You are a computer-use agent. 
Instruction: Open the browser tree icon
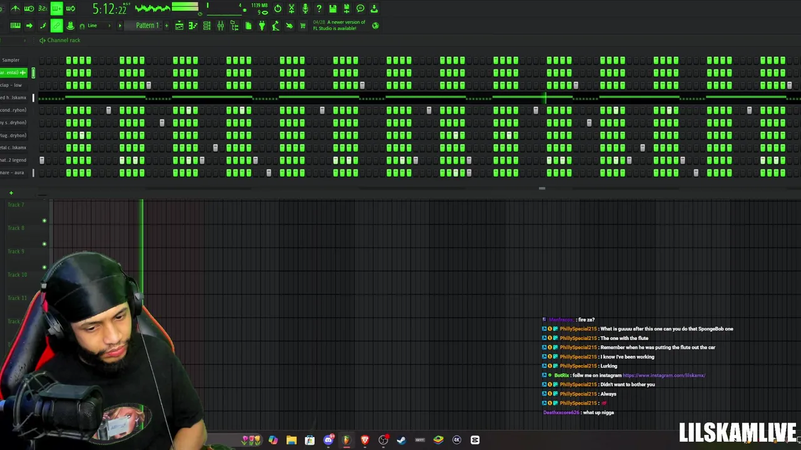pyautogui.click(x=234, y=26)
